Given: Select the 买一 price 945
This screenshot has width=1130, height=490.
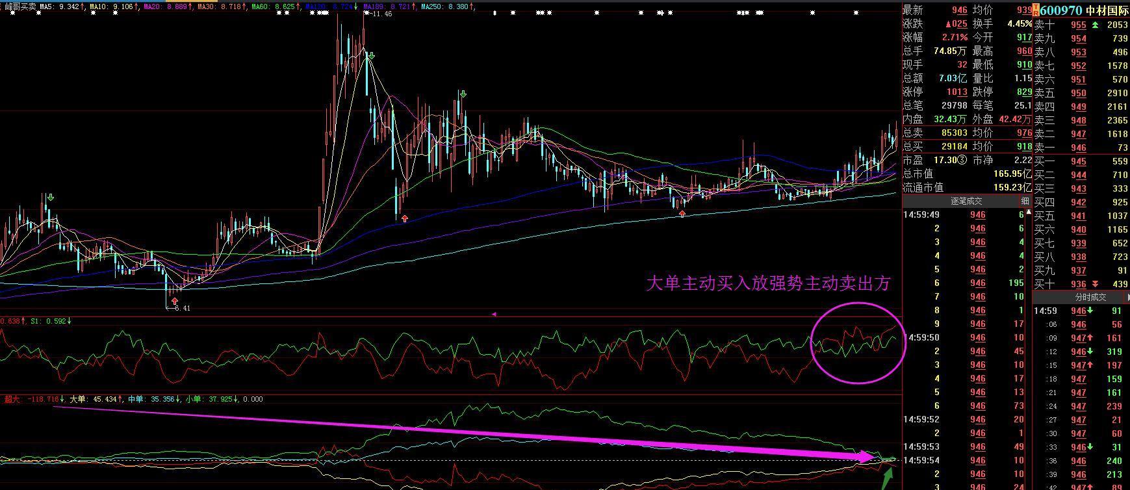Looking at the screenshot, I should click(1079, 161).
